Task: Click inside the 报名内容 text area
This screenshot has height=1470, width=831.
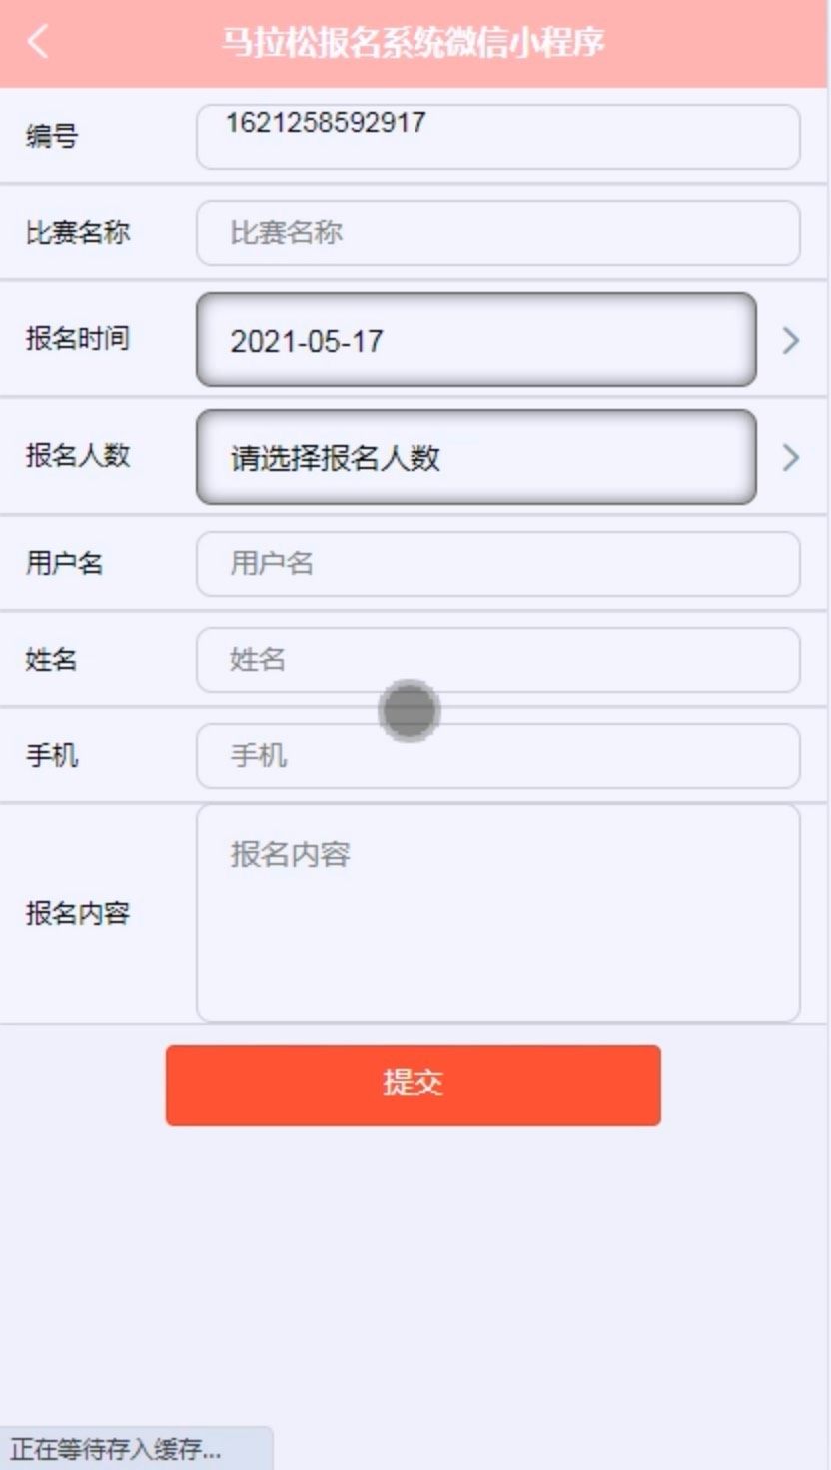Action: coord(497,913)
